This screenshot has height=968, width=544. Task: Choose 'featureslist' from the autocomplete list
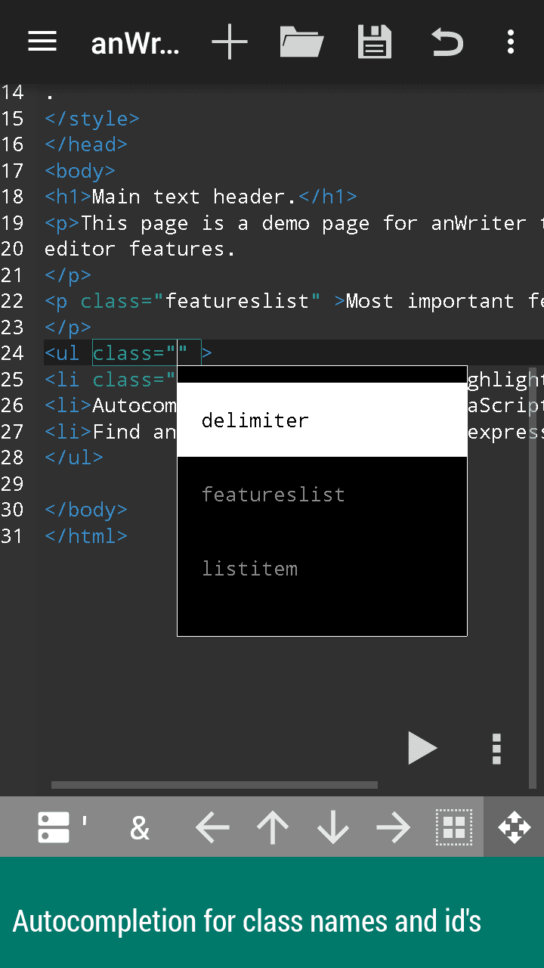click(322, 495)
